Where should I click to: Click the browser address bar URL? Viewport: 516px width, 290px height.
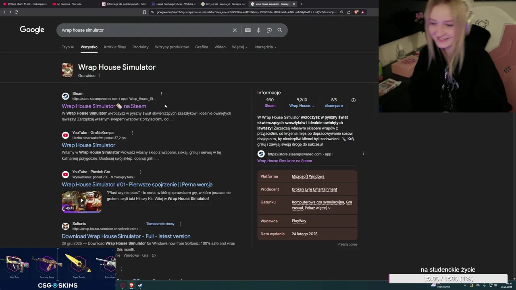(246, 12)
